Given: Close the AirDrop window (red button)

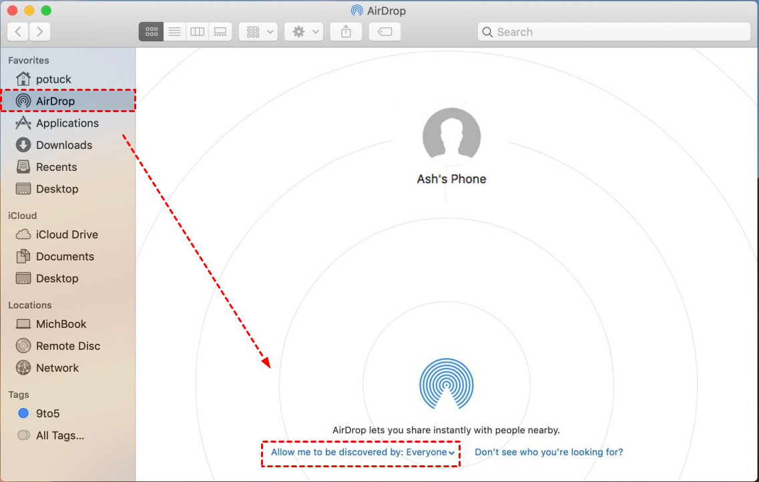Looking at the screenshot, I should 12,10.
